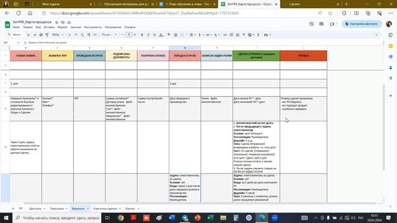Viewport: 397px width, 223px height.
Task: Open Meet camera dropdown near share
Action: (x=337, y=24)
